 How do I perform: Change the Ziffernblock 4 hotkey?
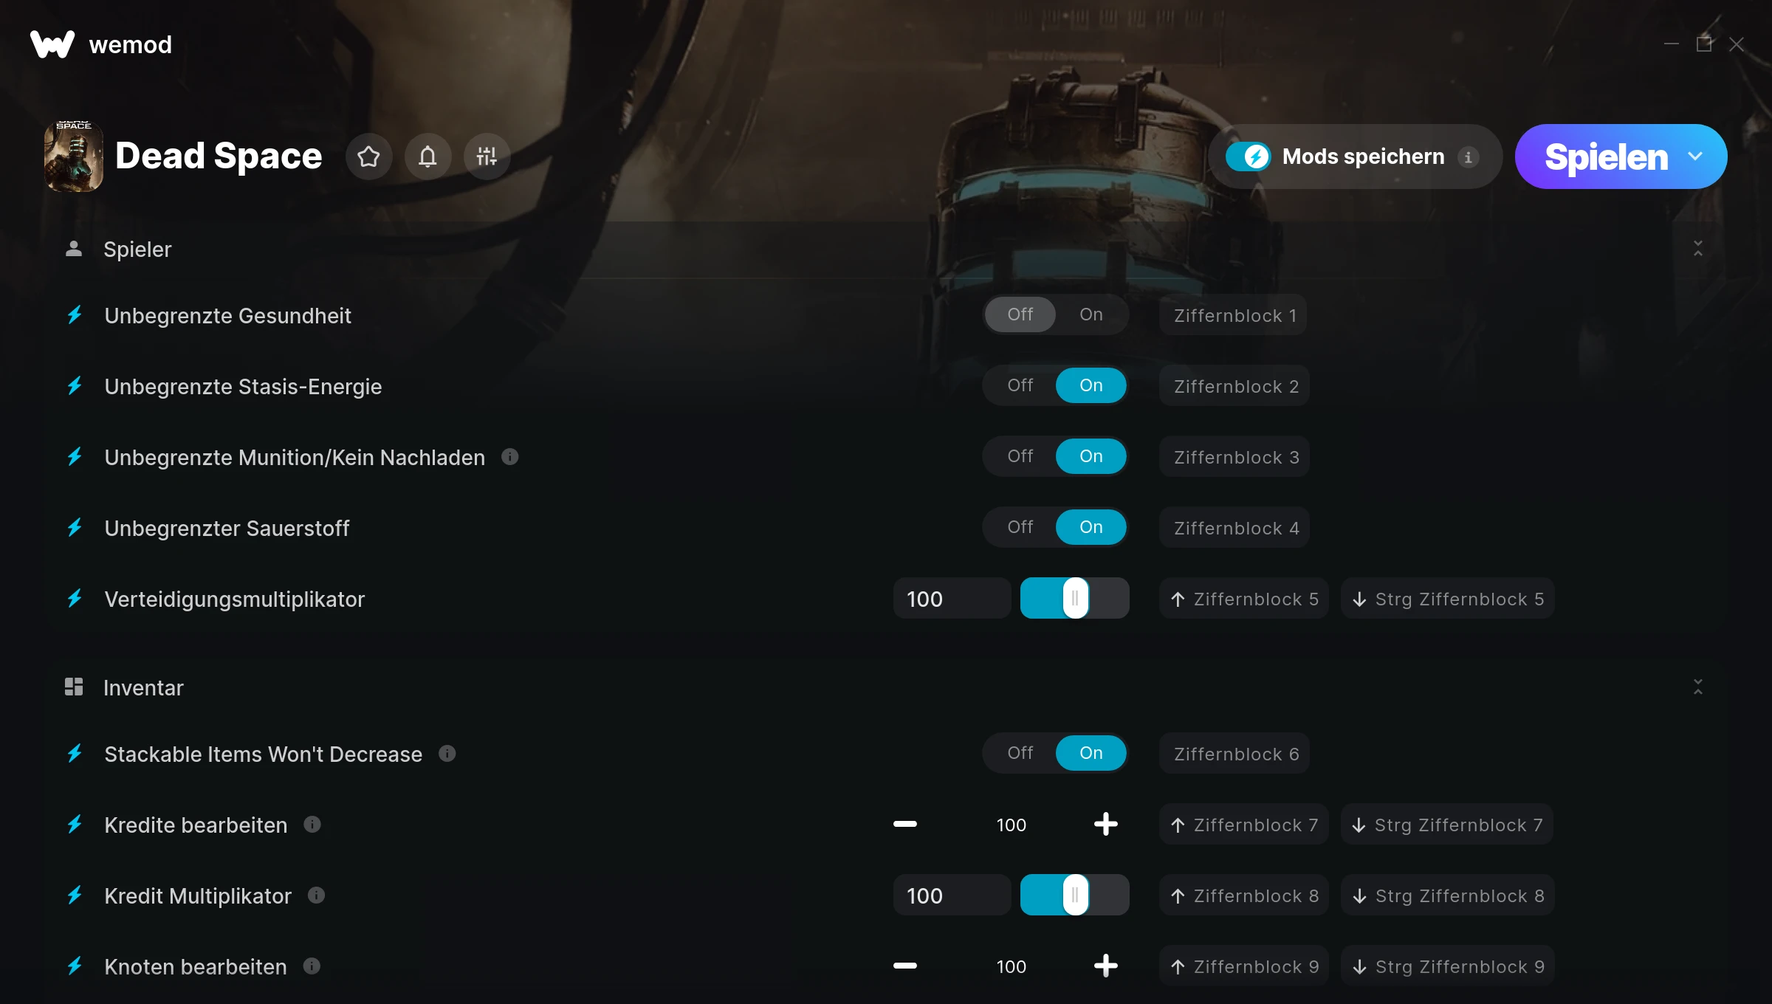tap(1234, 528)
